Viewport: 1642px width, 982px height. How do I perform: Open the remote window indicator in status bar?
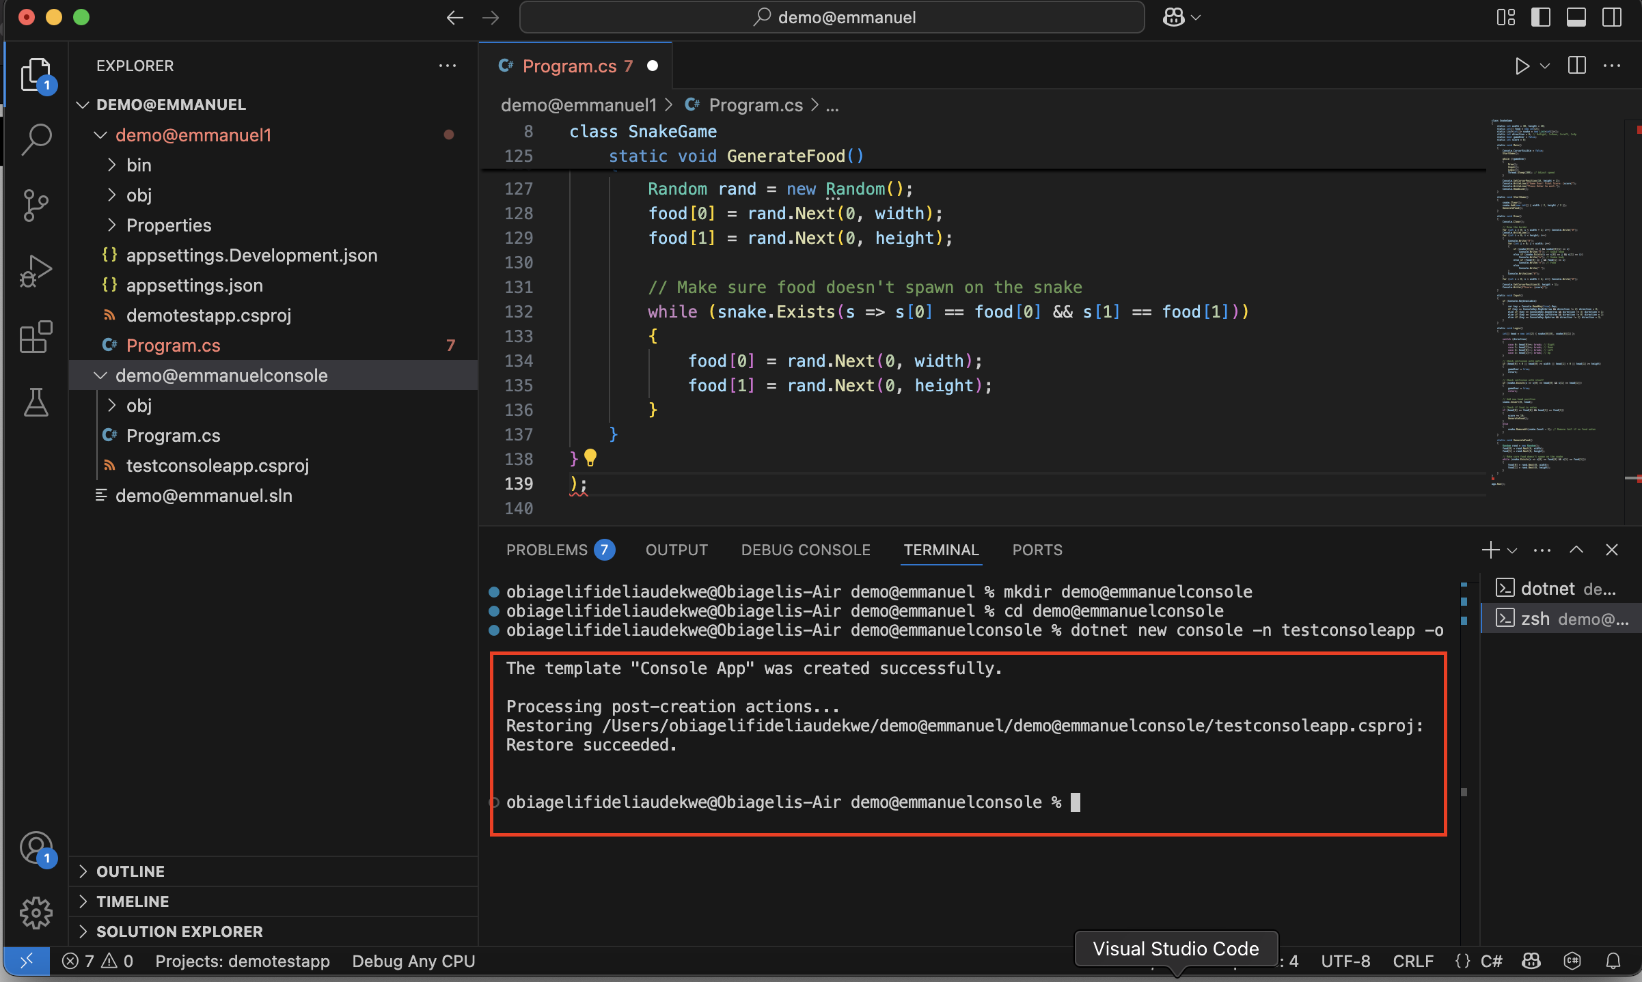27,961
